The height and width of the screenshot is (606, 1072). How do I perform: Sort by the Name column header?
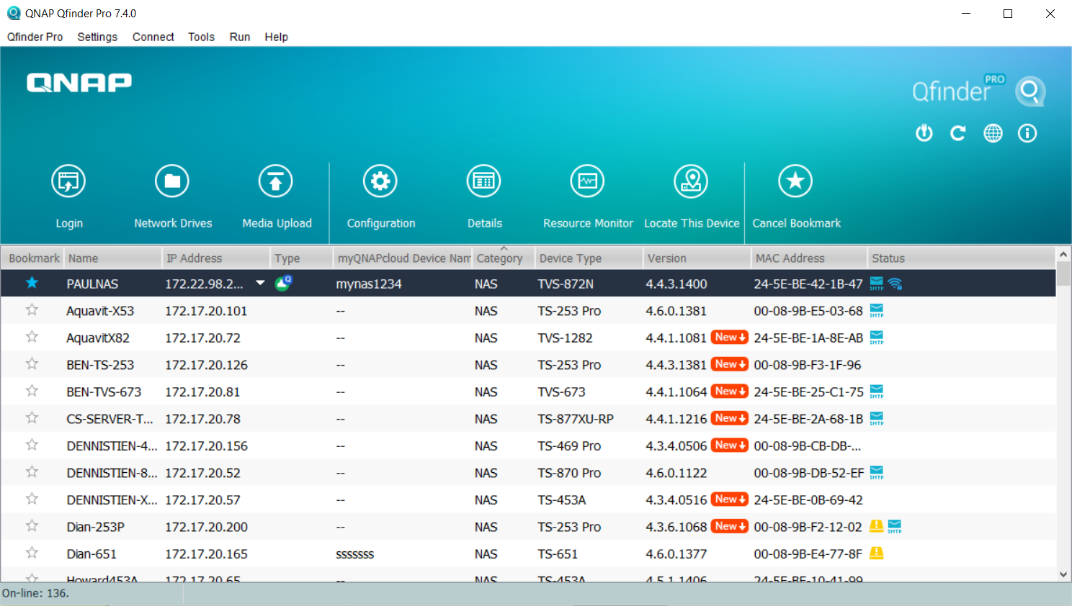point(113,258)
